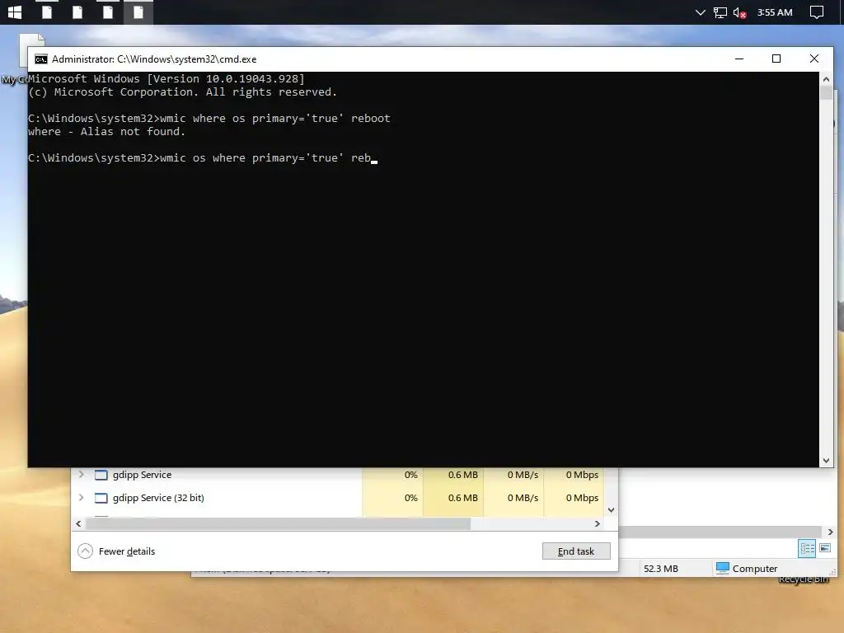This screenshot has width=844, height=633.
Task: Open the Action Center notification icon
Action: [817, 12]
